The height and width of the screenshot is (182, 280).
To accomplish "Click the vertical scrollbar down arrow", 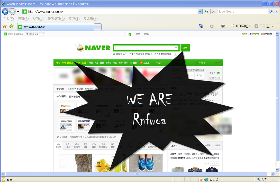I will click(x=277, y=169).
